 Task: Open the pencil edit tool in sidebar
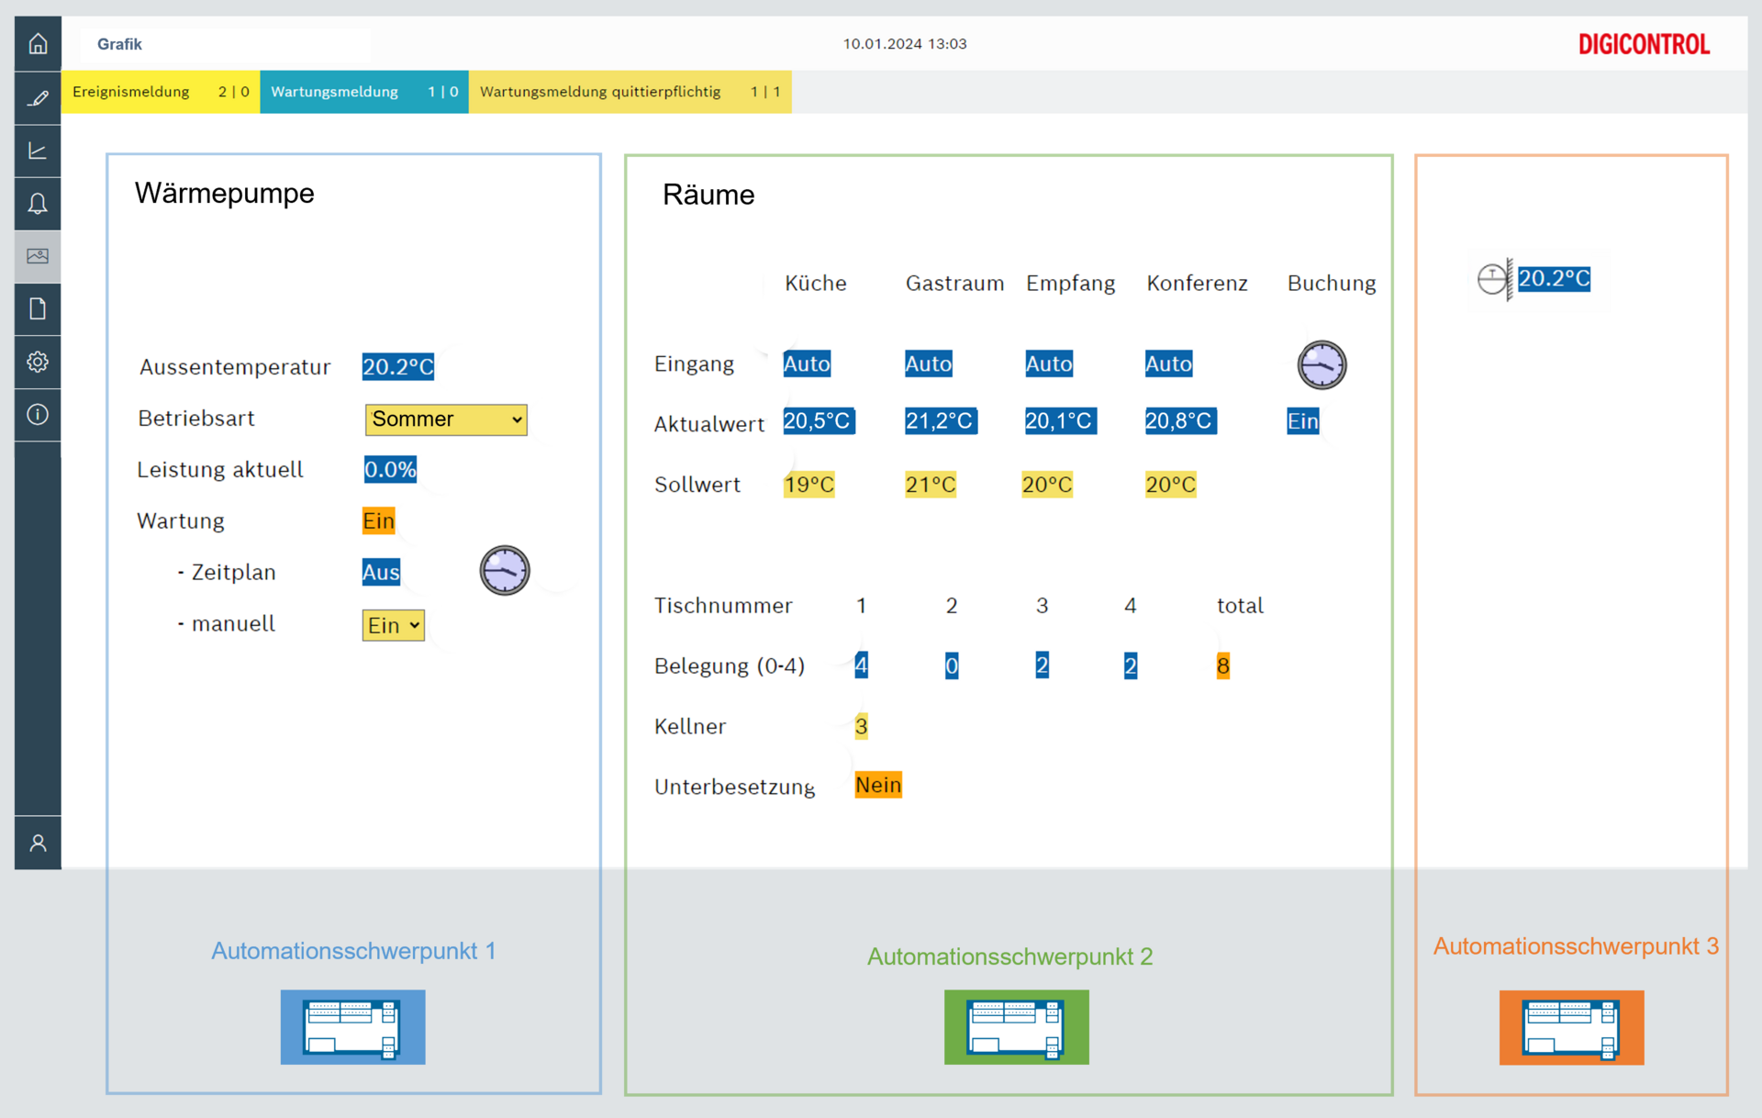(x=38, y=98)
